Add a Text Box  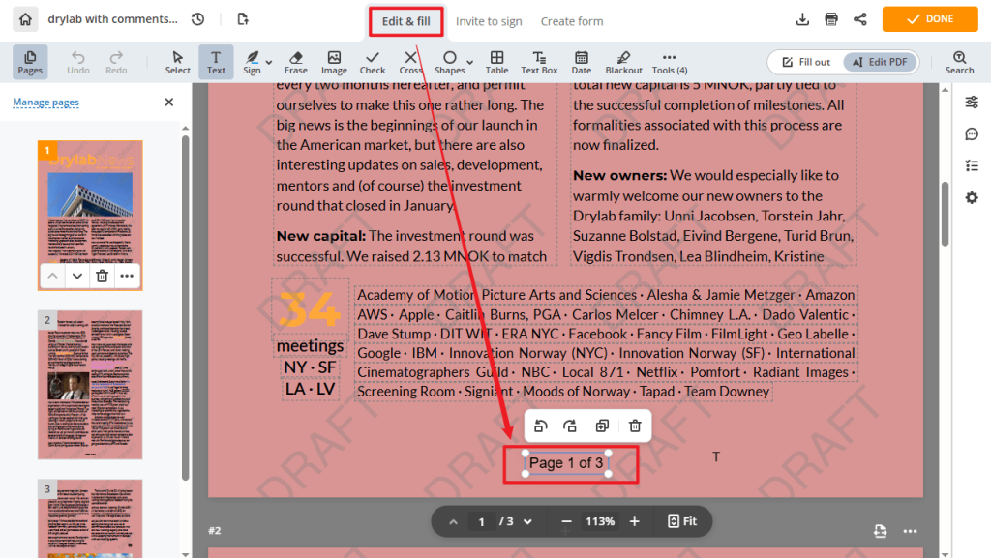[x=539, y=62]
